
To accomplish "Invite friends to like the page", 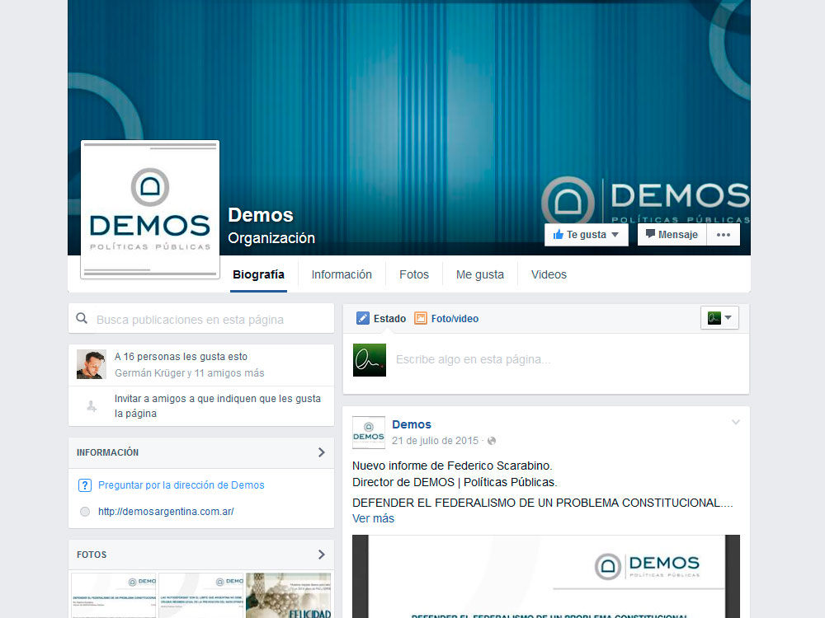I will click(218, 405).
